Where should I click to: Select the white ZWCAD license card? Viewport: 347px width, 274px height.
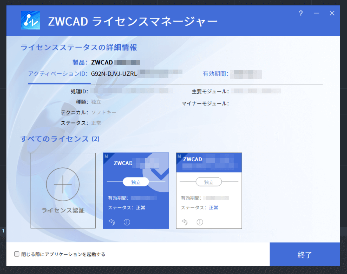coord(209,191)
